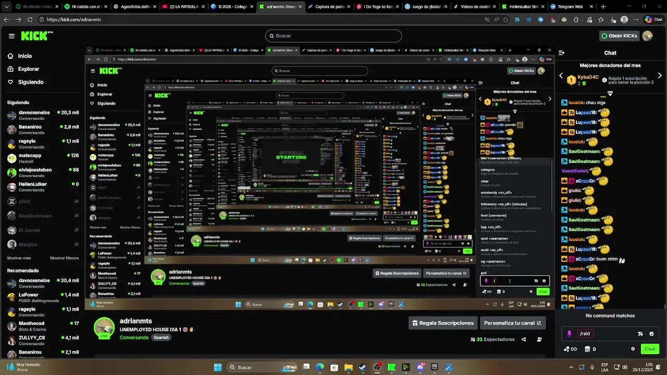
Task: Open the 7TV emote menu in the chat input
Action: tap(640, 334)
